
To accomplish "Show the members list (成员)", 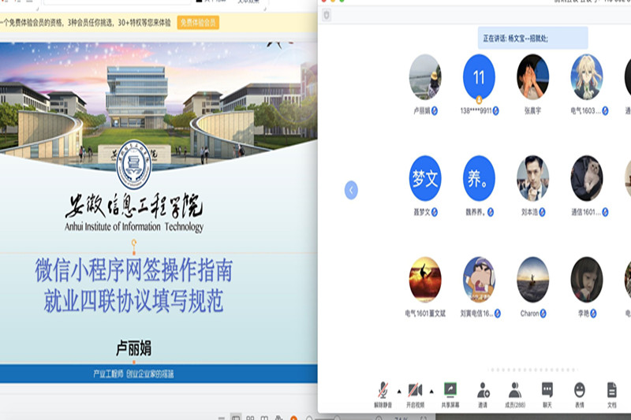I will [x=514, y=392].
